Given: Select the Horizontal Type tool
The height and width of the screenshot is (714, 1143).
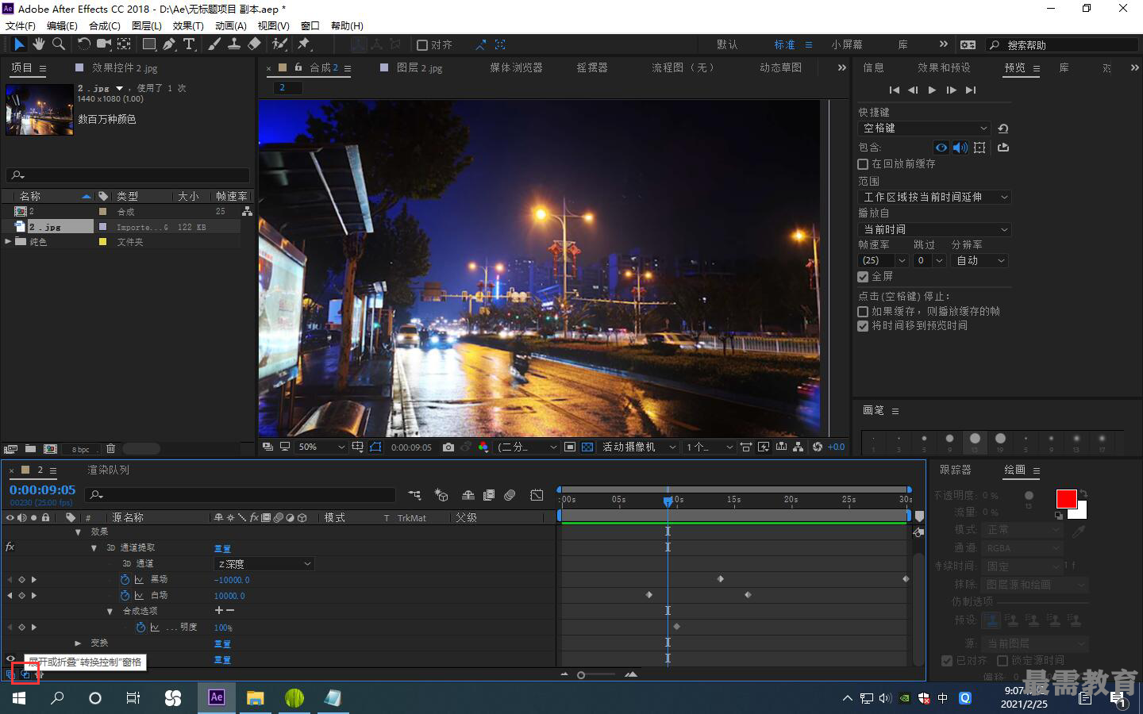Looking at the screenshot, I should (x=189, y=44).
